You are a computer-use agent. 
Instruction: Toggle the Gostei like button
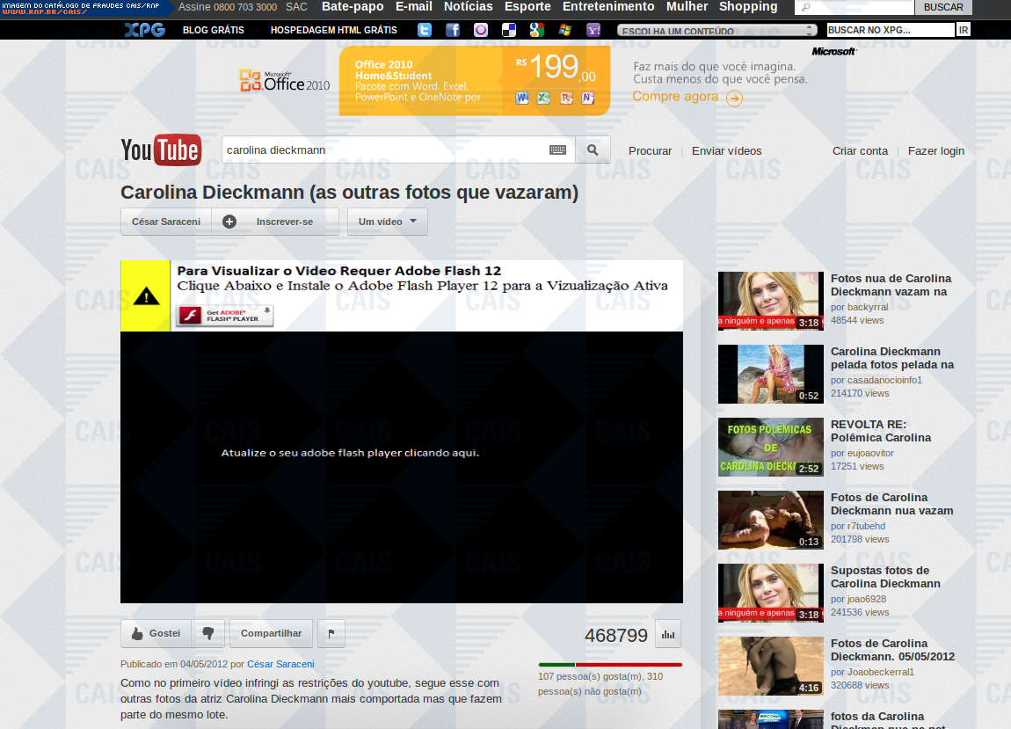156,633
